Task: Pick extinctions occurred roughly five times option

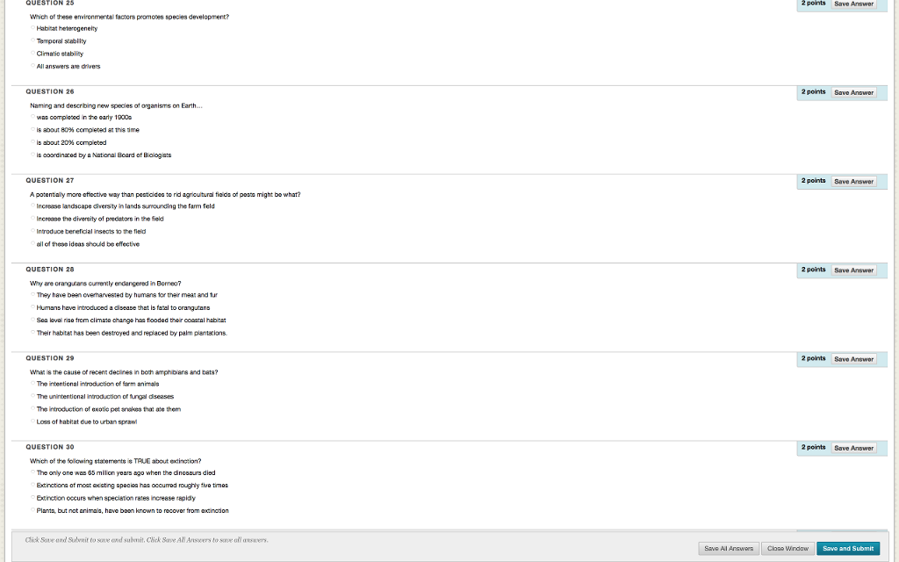Action: (32, 485)
